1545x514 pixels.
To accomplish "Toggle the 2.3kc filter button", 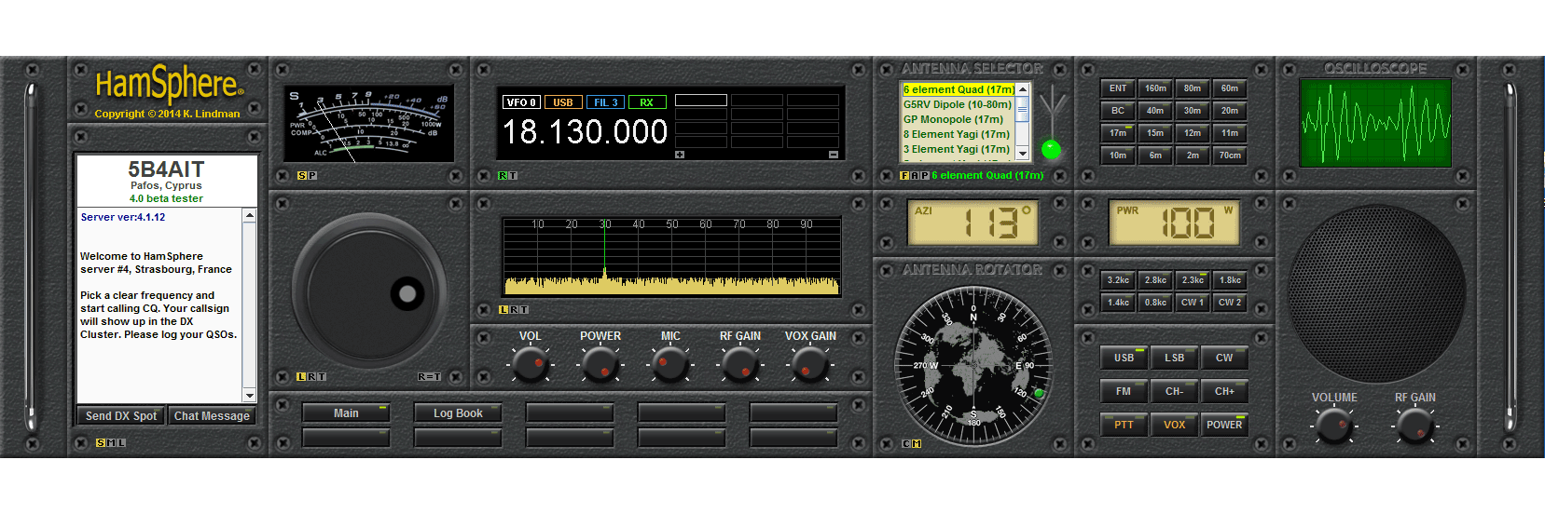I will click(1193, 280).
